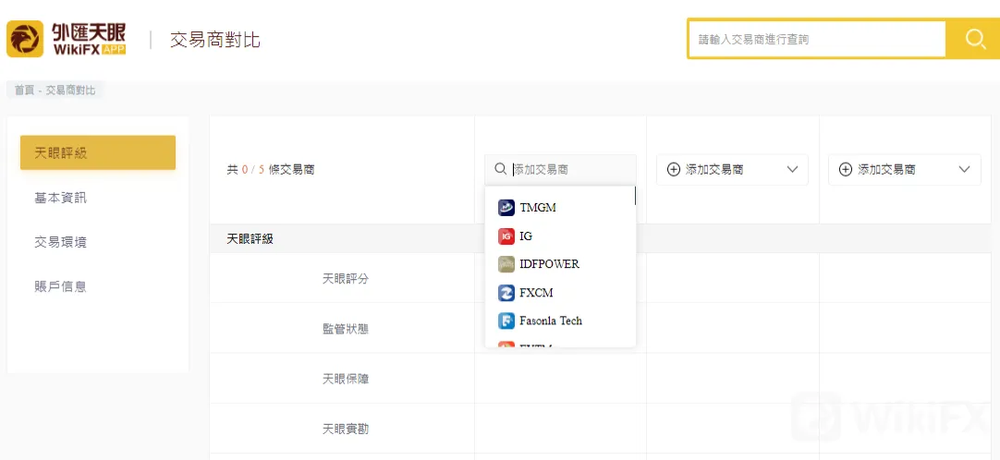
Task: Click the 天眼實勘 row label
Action: tap(346, 430)
